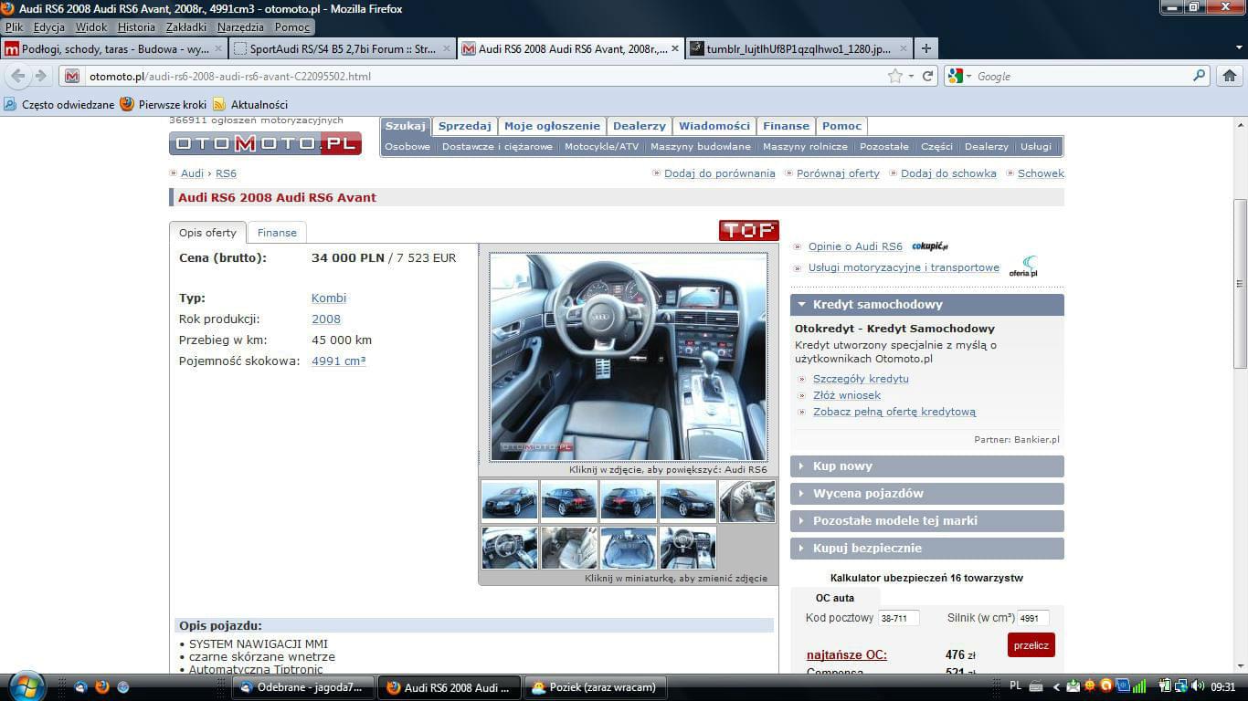Click the search magnifier icon in Google box

coord(1200,77)
